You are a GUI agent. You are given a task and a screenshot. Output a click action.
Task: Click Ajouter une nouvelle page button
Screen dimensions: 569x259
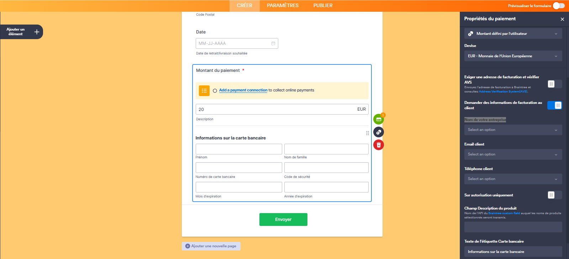211,246
